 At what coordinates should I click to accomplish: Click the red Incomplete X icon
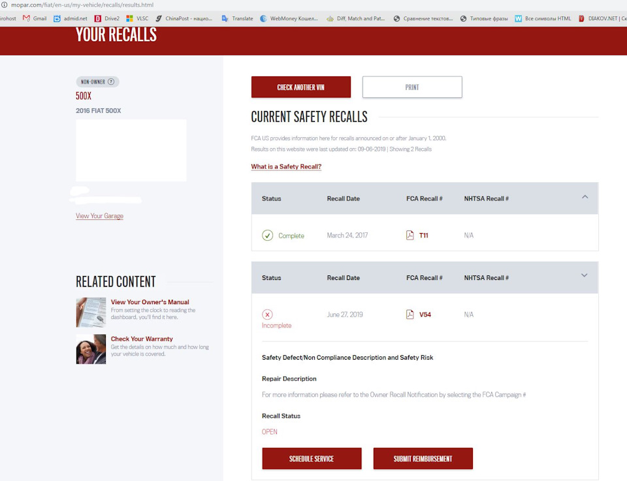pos(268,315)
